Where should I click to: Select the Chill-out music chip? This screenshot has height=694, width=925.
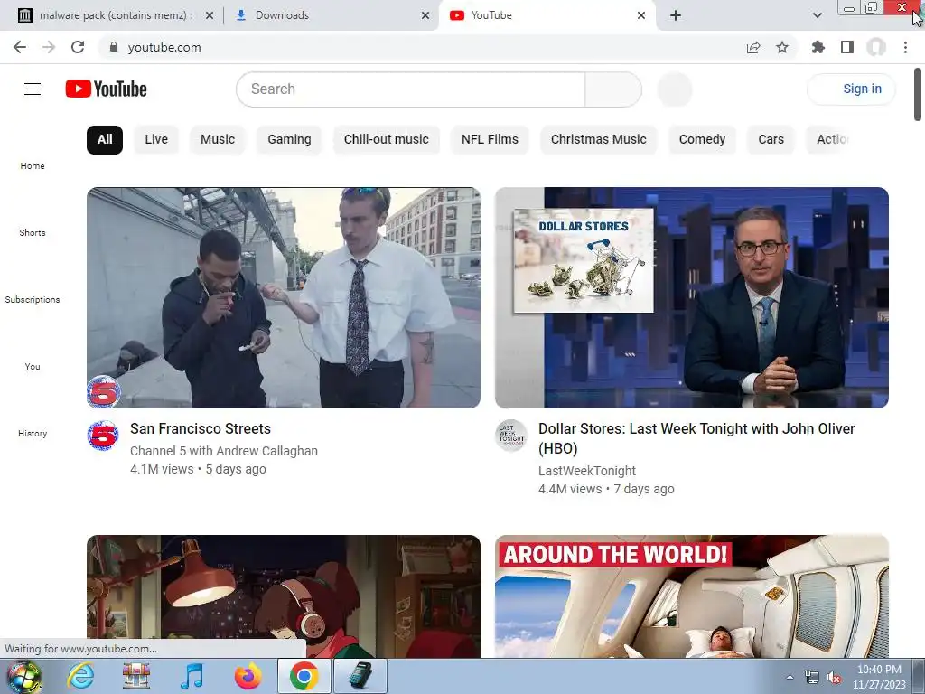[387, 140]
